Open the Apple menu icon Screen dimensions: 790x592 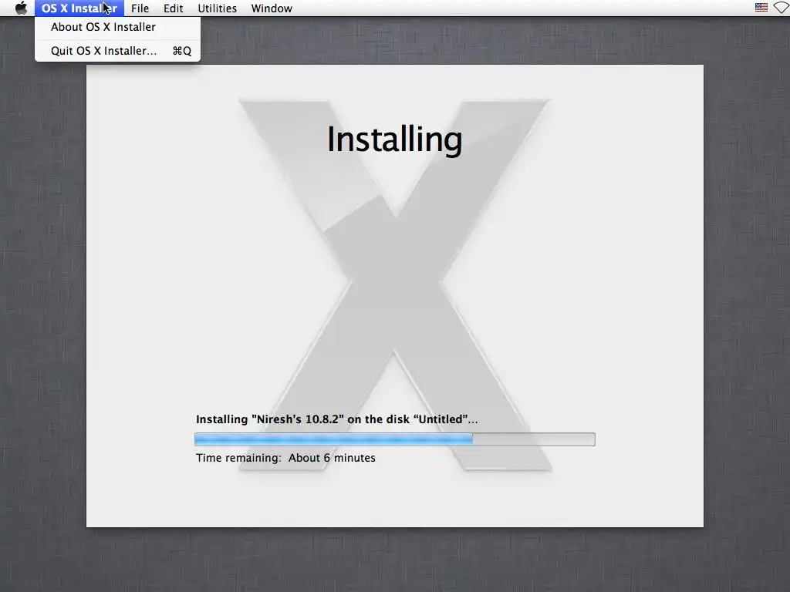(21, 8)
